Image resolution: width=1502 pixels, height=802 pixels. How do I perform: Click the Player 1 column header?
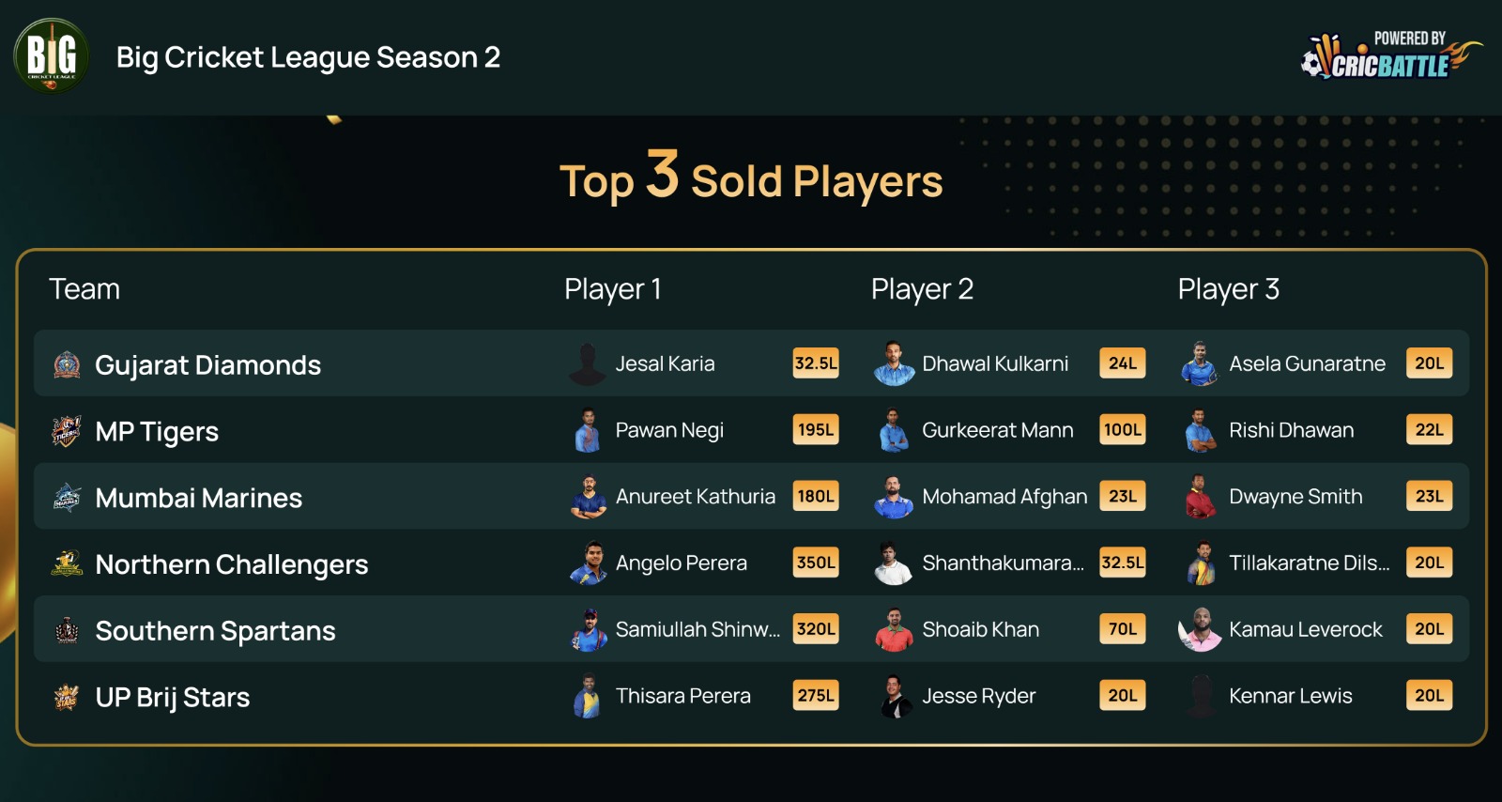613,289
